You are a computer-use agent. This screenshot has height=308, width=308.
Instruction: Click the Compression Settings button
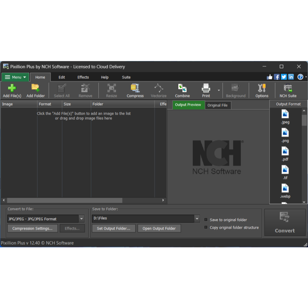point(32,229)
